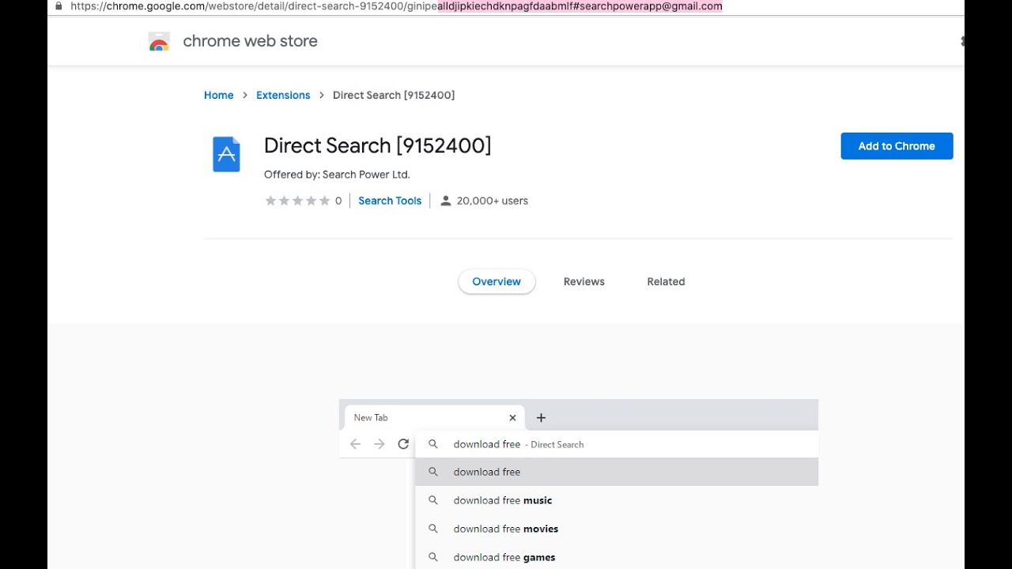Click magnifier icon beside 'download free music'
This screenshot has width=1012, height=569.
(x=433, y=500)
